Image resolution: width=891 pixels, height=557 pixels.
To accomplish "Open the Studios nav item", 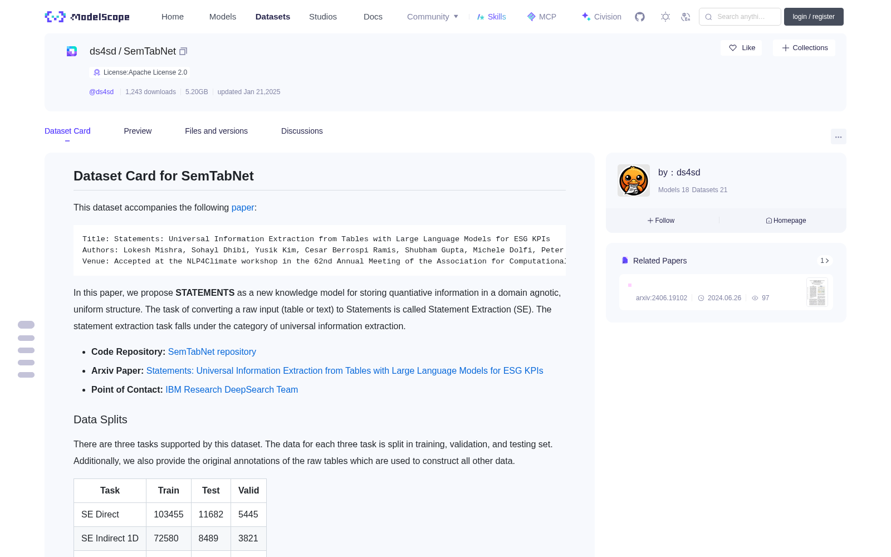I will click(x=323, y=17).
